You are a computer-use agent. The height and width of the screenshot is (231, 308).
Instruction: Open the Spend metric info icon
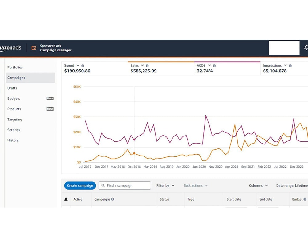83,66
